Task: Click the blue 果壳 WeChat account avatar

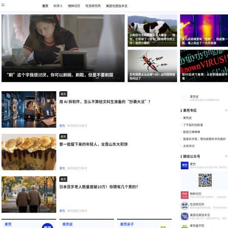Action: (185, 165)
